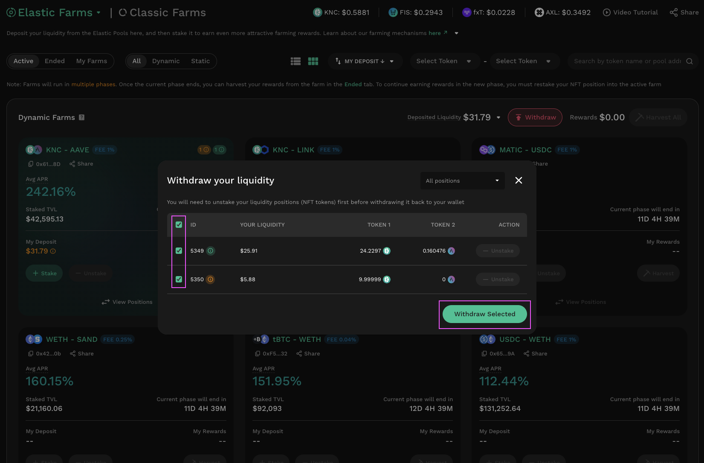Expand the Deposited Liquidity caret
Image resolution: width=704 pixels, height=463 pixels.
click(x=498, y=118)
